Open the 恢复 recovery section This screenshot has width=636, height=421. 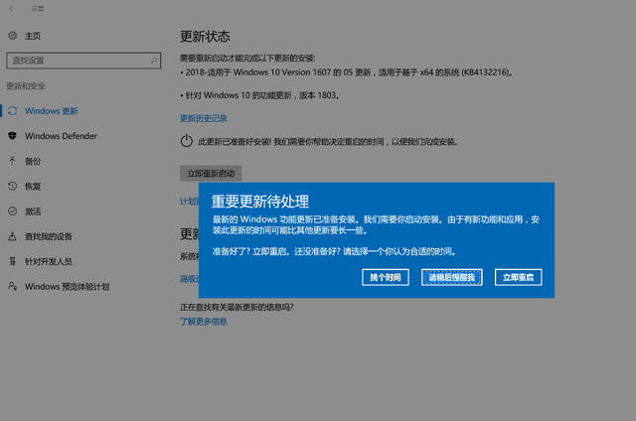tap(33, 187)
